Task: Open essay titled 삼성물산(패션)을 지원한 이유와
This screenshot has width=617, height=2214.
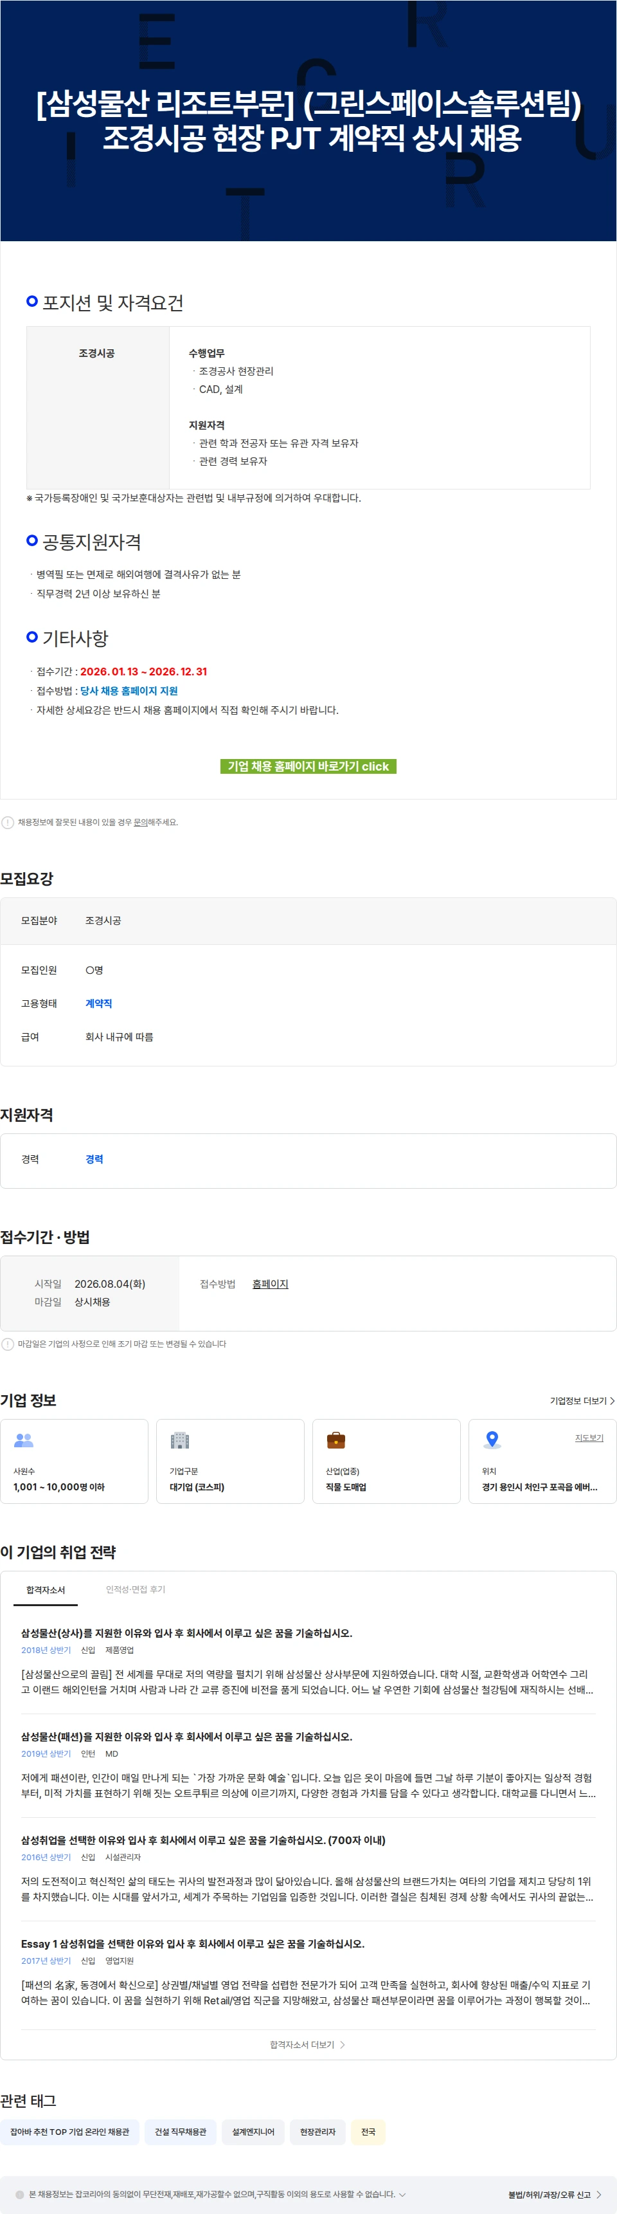Action: pyautogui.click(x=186, y=1736)
